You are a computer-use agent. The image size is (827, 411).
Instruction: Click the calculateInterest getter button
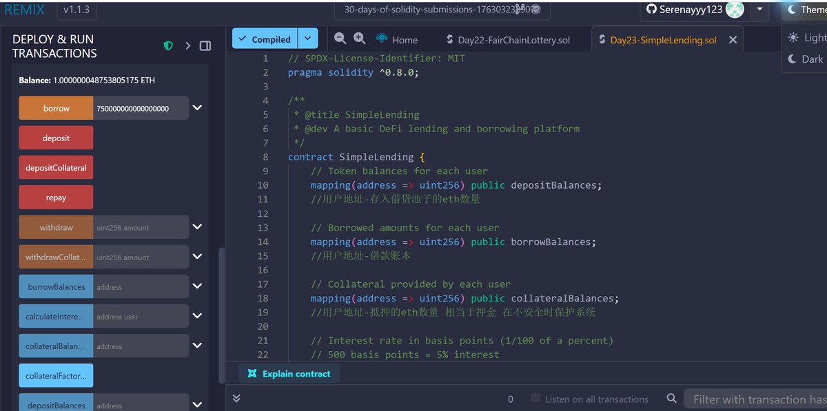(x=56, y=316)
